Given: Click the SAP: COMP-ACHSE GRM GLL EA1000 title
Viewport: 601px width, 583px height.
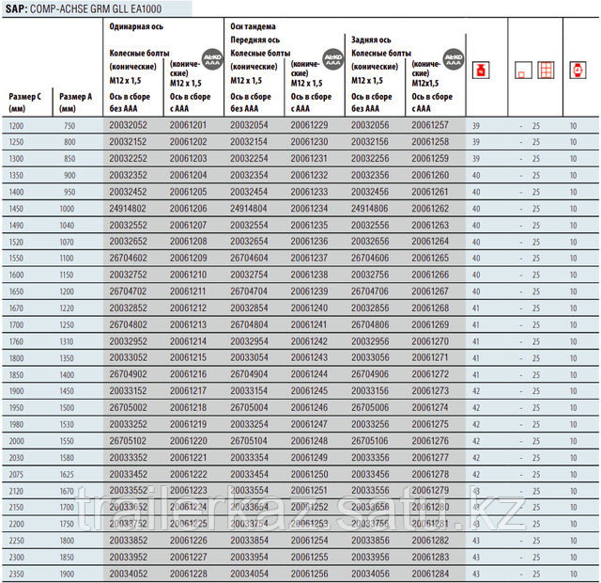Looking at the screenshot, I should point(84,8).
